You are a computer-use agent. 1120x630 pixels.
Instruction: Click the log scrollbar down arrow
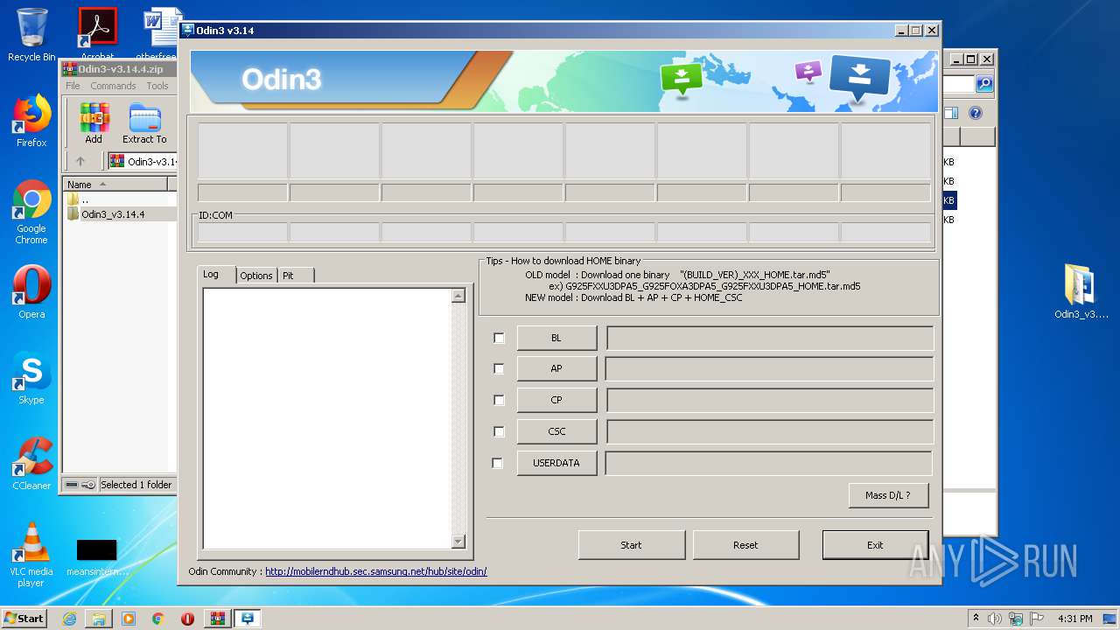(x=458, y=542)
